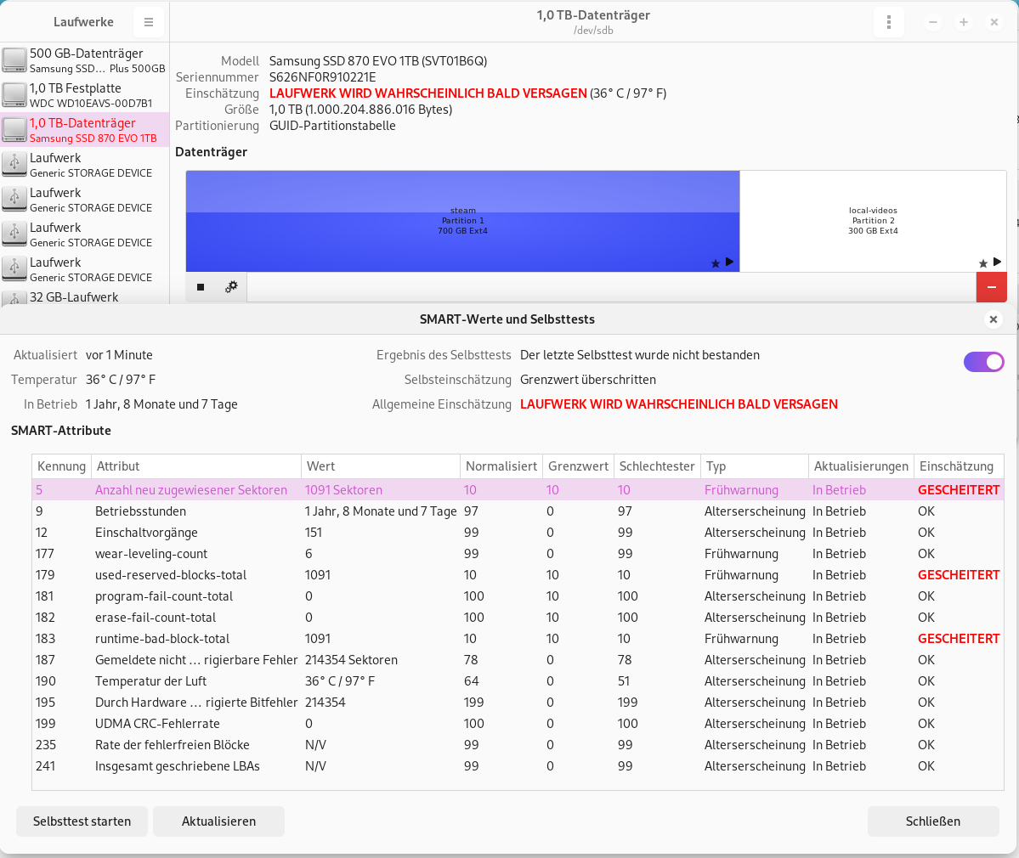Screen dimensions: 1019x858
Task: Click the play arrow on local-videos partition
Action: (998, 262)
